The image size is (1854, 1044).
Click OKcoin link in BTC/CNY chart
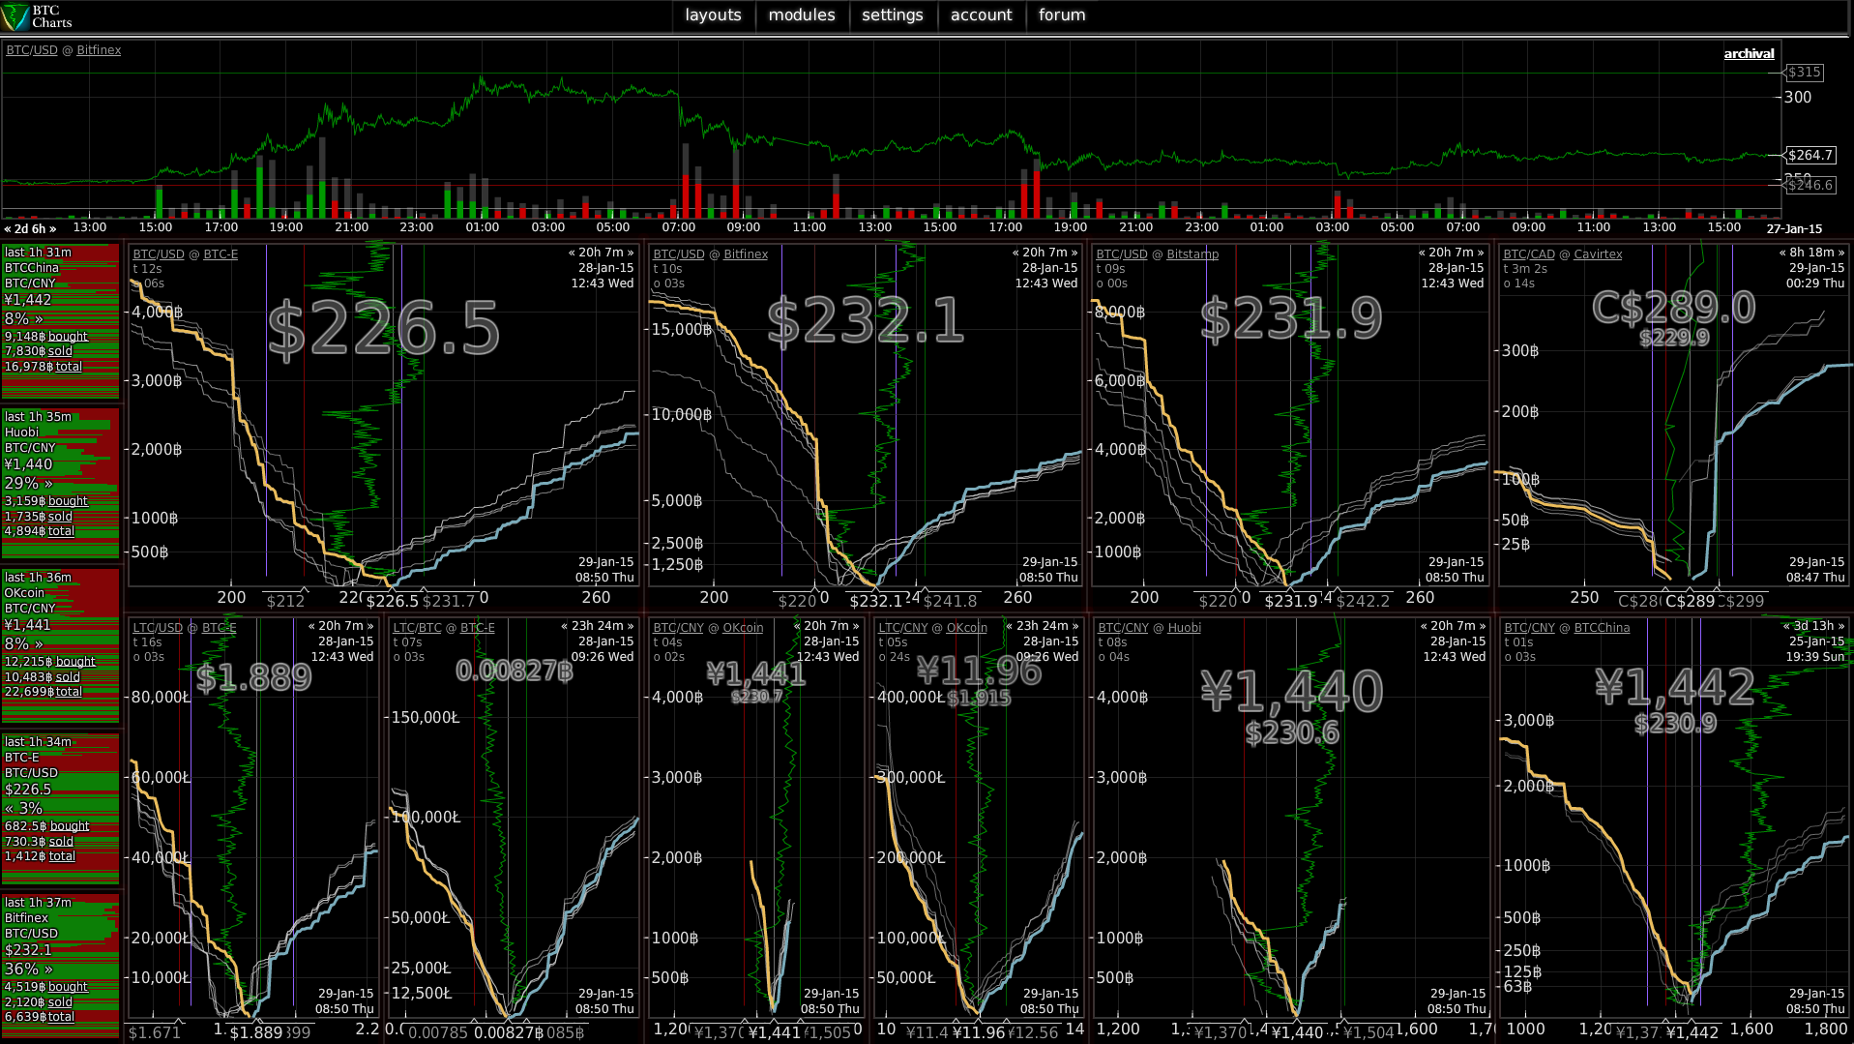pyautogui.click(x=743, y=628)
